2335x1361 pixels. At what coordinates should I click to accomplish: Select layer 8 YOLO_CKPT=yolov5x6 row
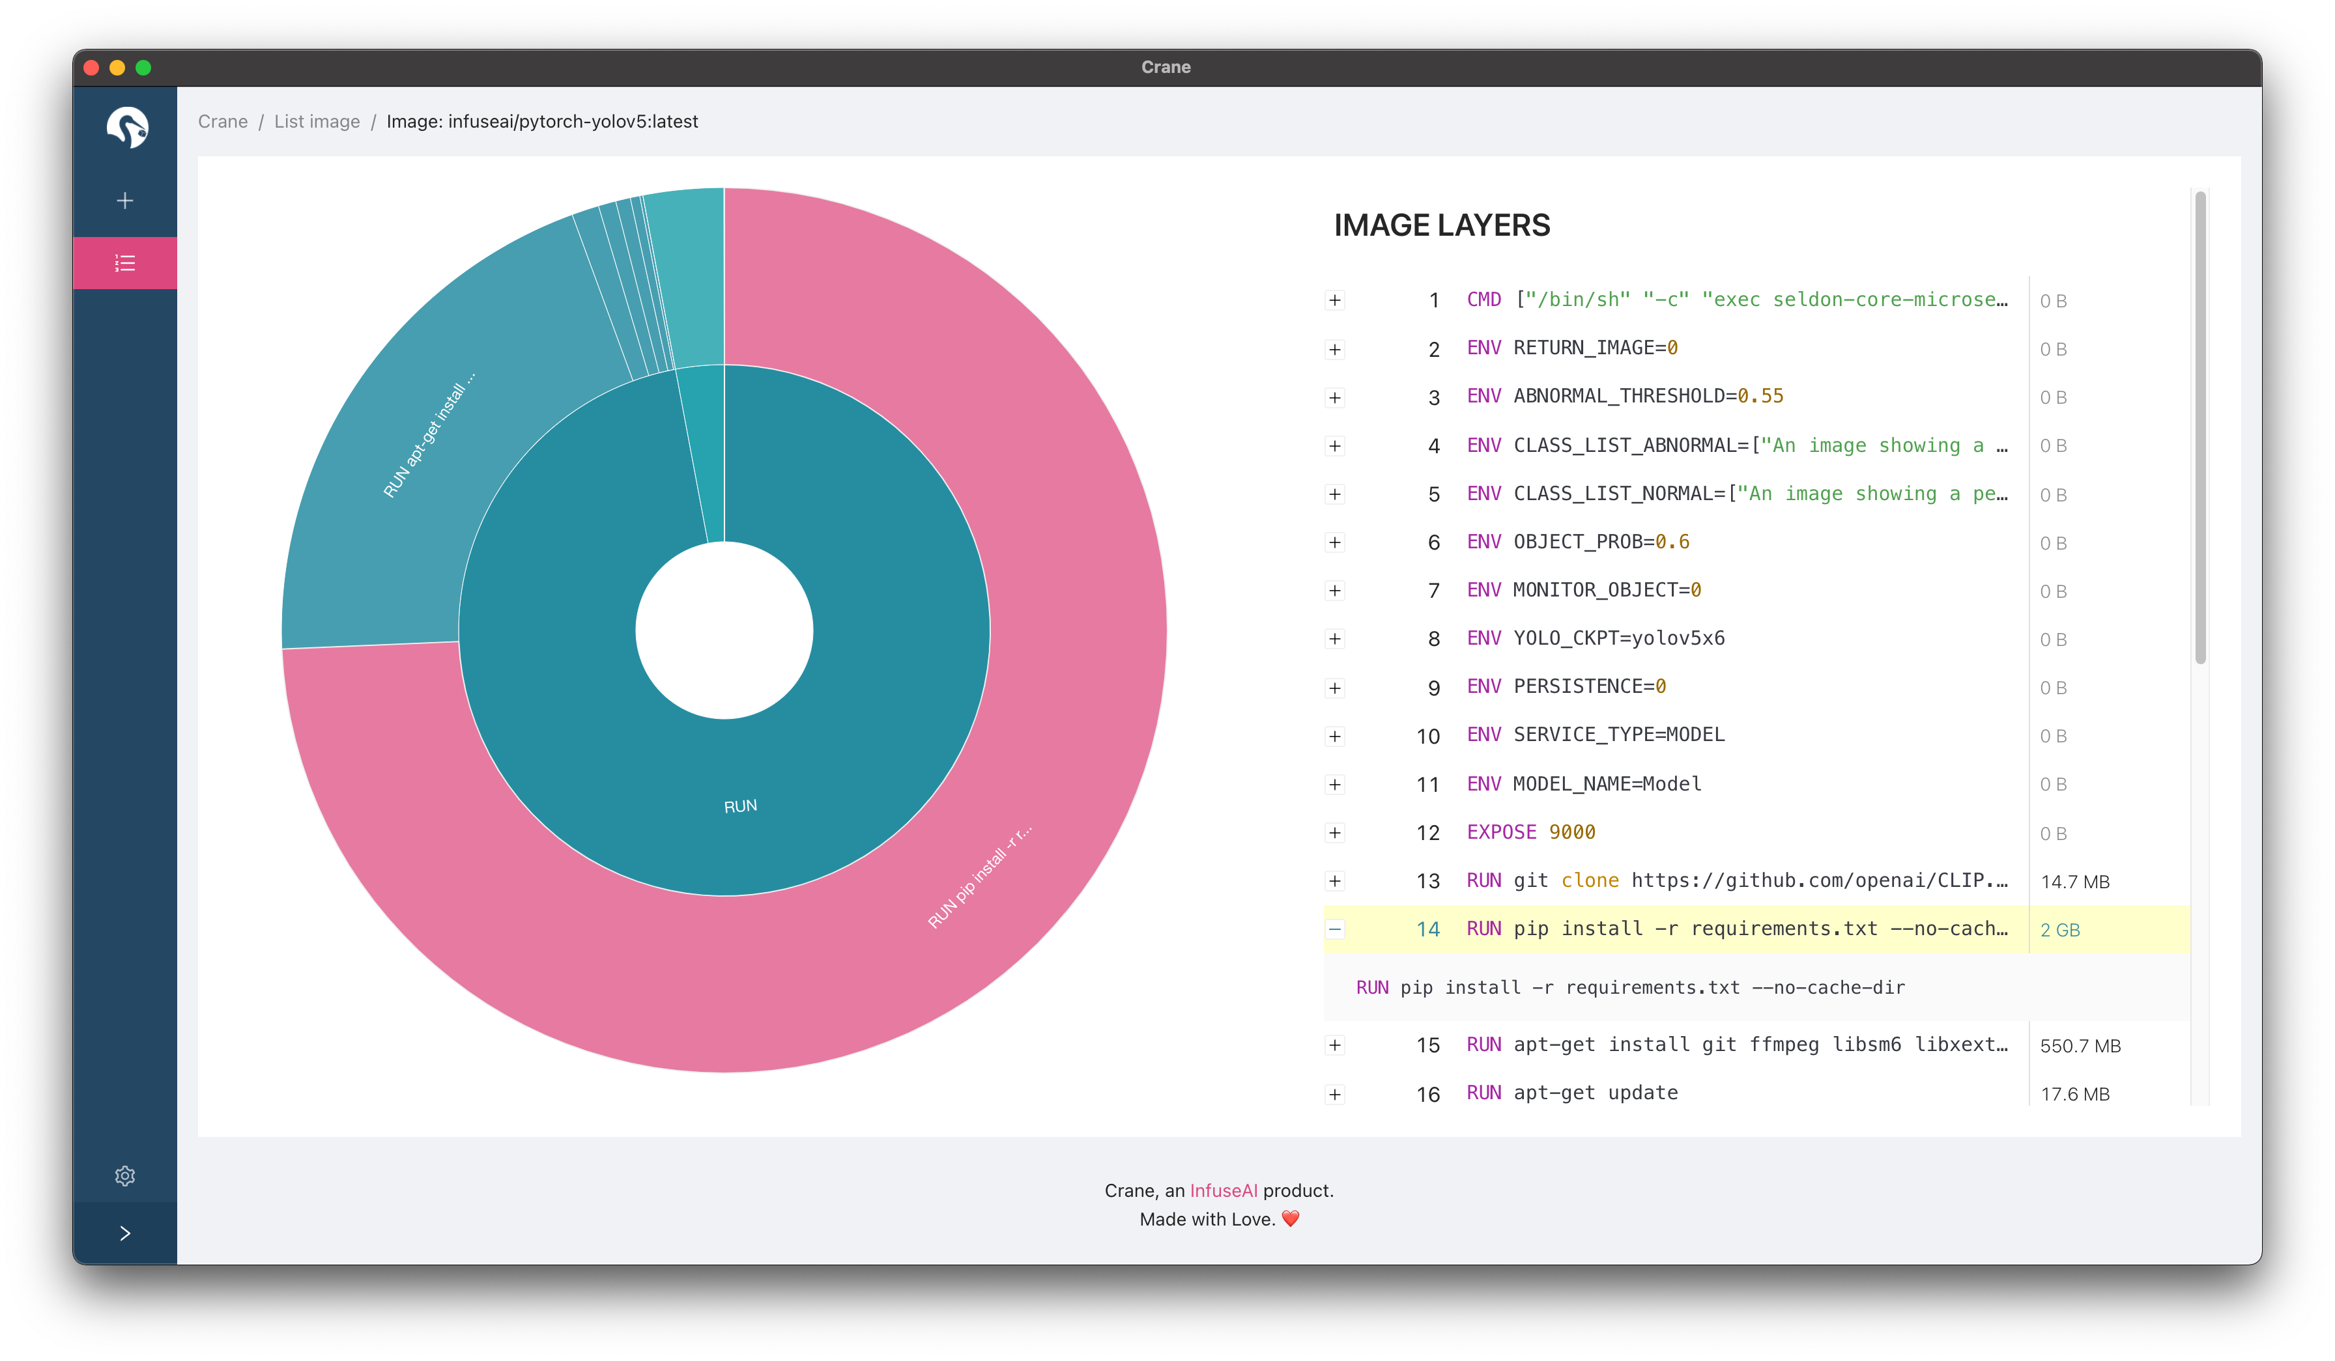[1619, 638]
